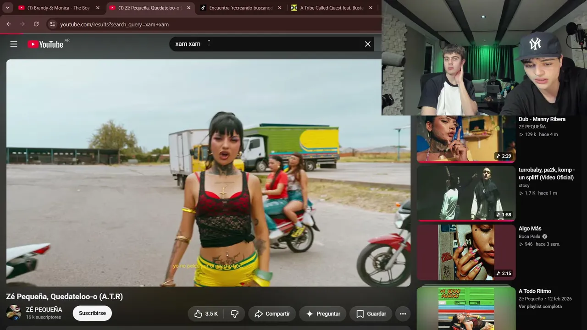The height and width of the screenshot is (330, 587).
Task: Open the YouTube guide hamburger menu
Action: pos(14,44)
